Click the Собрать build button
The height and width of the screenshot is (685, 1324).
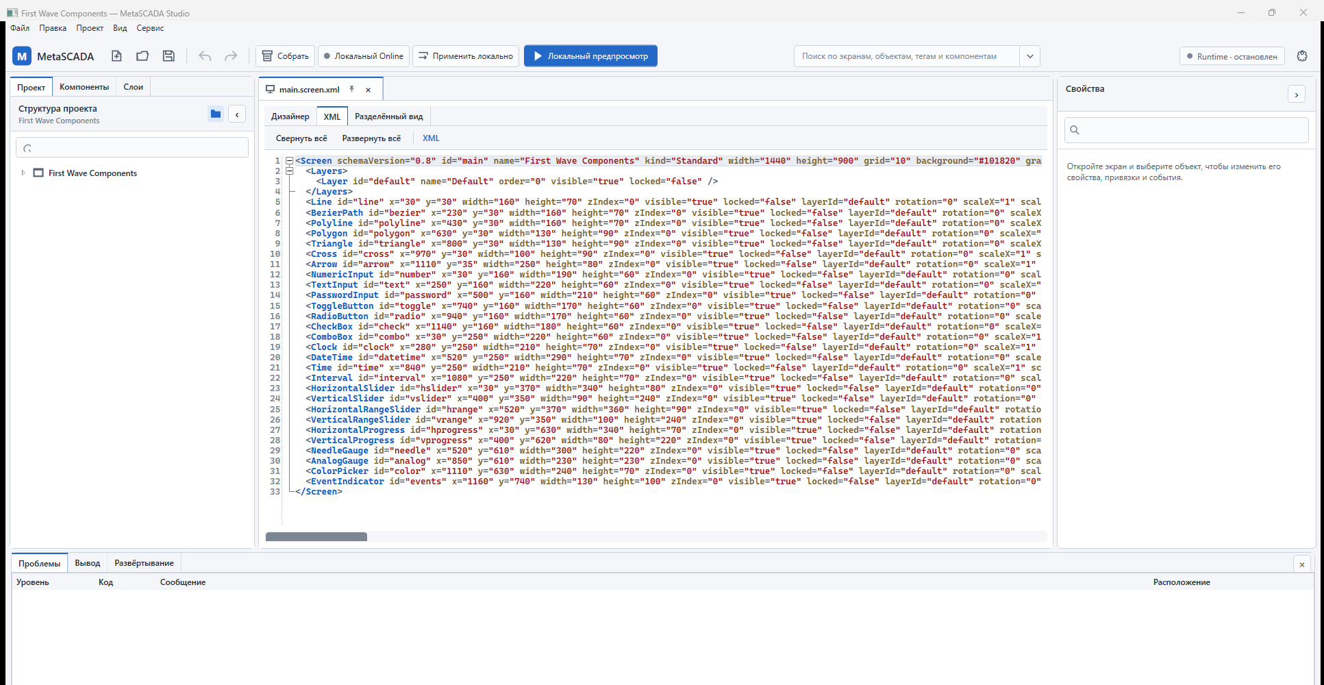tap(286, 56)
